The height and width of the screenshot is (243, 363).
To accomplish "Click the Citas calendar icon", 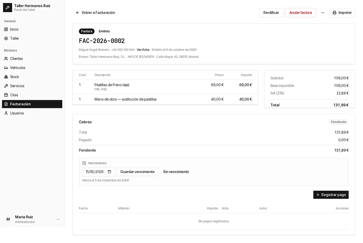I will point(6,95).
